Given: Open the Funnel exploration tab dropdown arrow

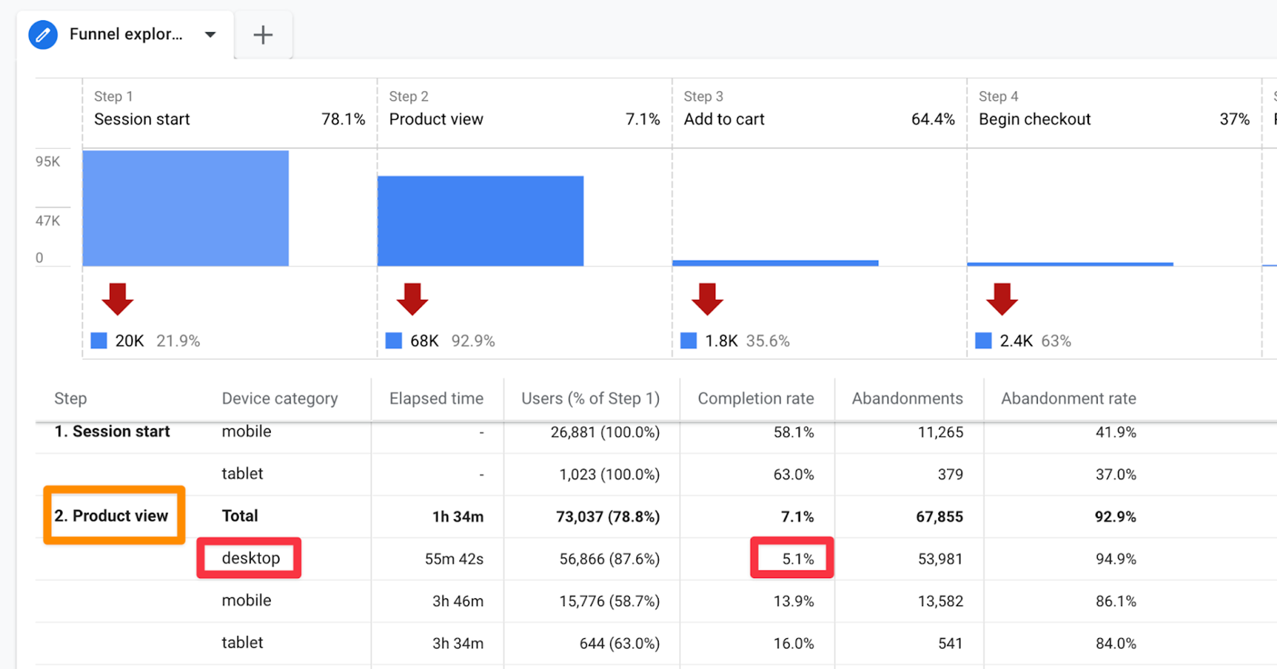Looking at the screenshot, I should 210,34.
